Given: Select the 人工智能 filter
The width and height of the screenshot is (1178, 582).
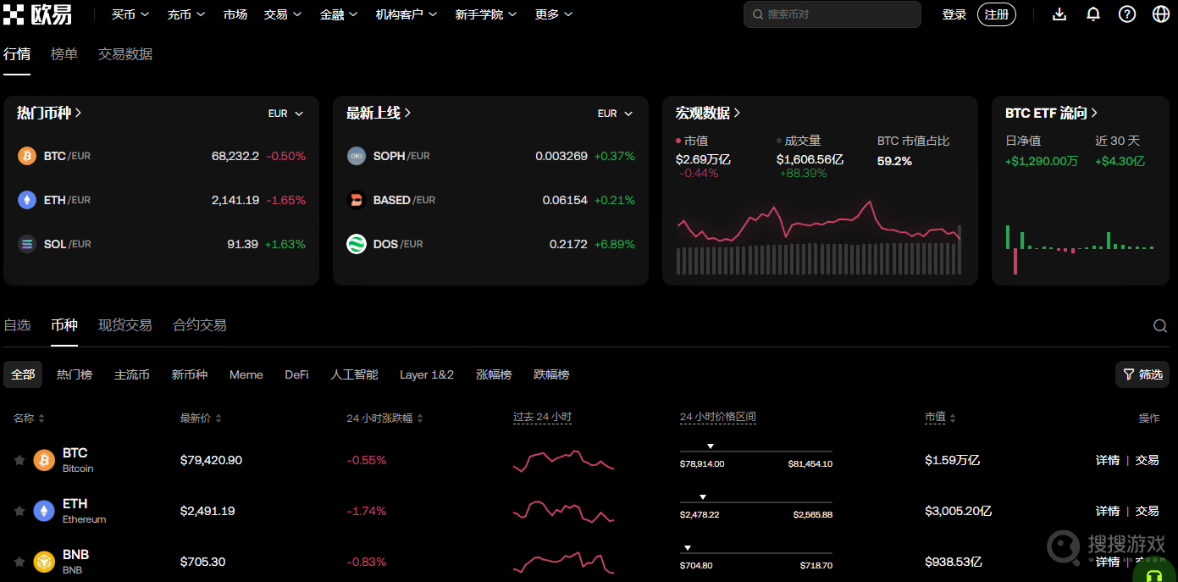Looking at the screenshot, I should point(354,374).
